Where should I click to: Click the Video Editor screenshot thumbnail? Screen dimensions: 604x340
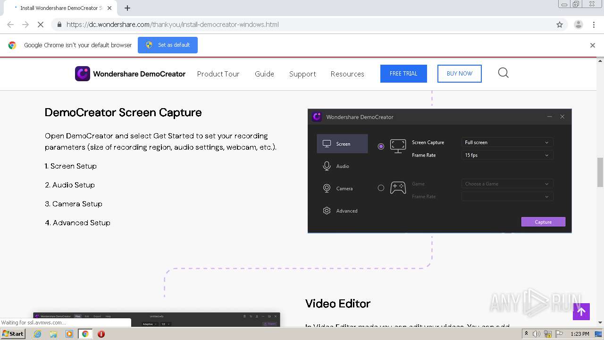click(x=157, y=319)
